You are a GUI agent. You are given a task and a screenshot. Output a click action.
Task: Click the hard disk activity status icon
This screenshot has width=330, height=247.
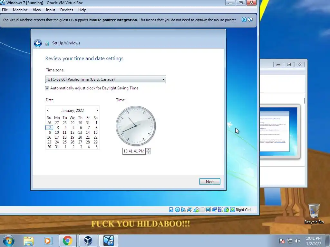tap(171, 210)
